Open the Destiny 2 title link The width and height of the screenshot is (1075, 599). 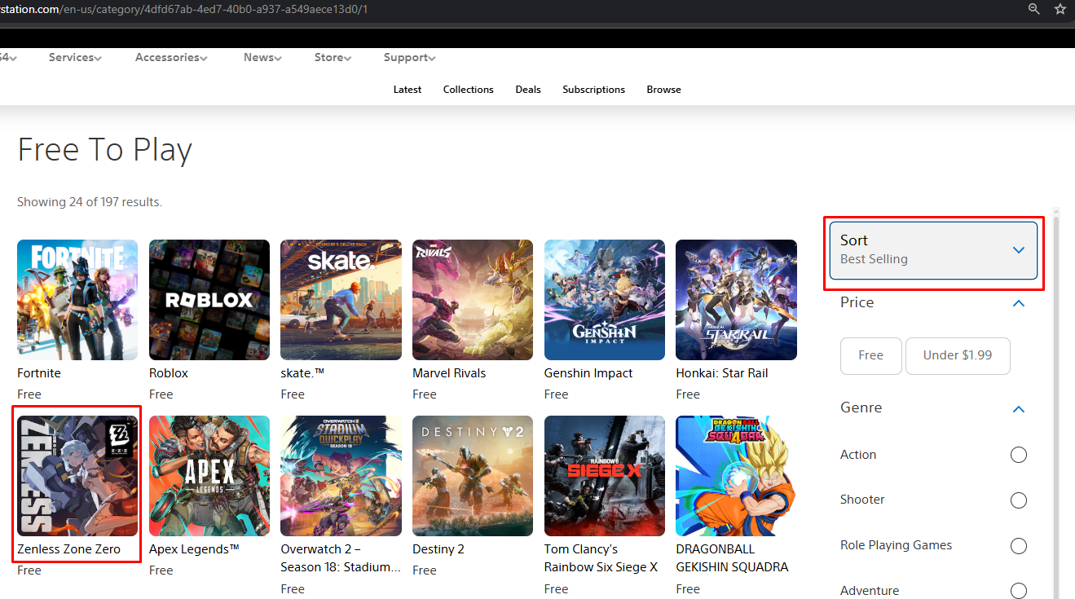coord(438,549)
